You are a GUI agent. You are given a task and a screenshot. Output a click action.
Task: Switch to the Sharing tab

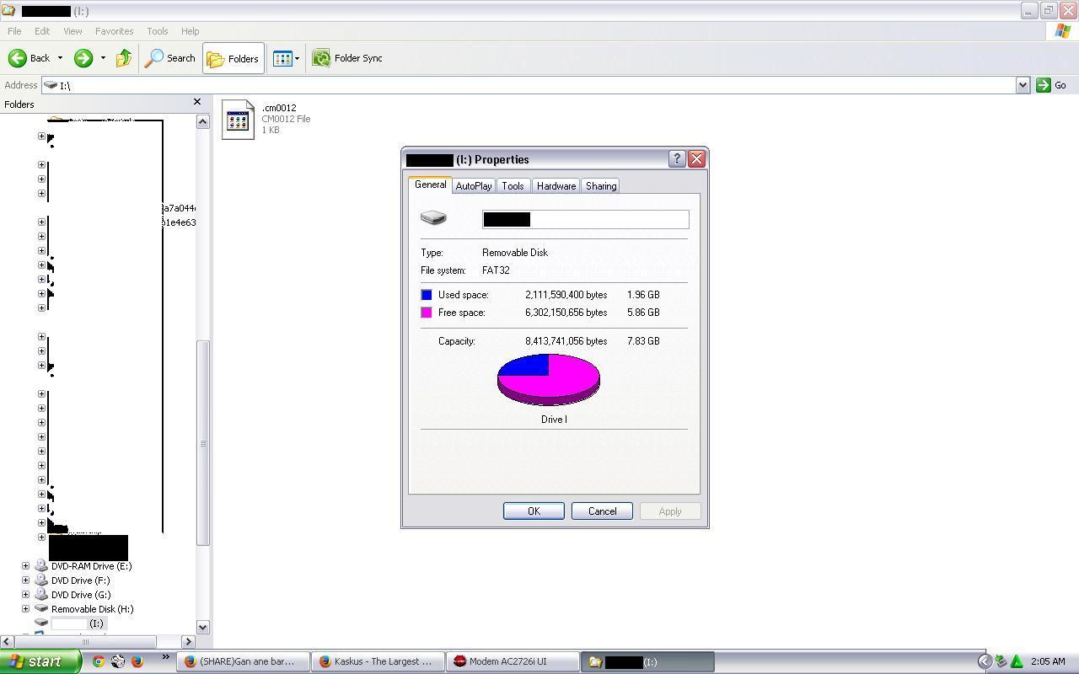pyautogui.click(x=601, y=186)
